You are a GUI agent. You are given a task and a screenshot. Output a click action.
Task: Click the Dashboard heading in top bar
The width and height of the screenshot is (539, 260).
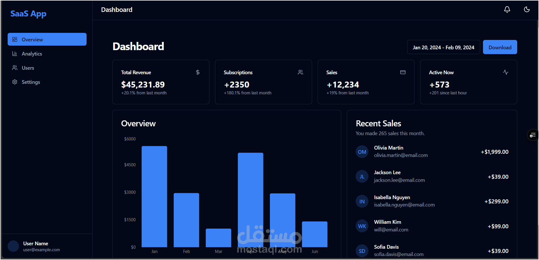tap(117, 9)
